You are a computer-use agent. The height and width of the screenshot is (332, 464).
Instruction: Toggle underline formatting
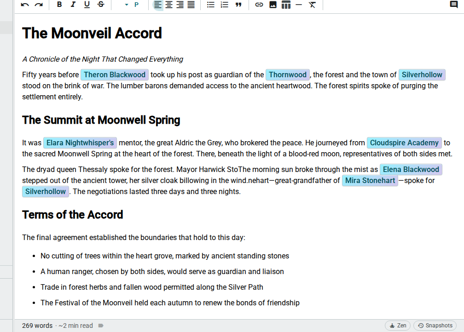point(87,5)
